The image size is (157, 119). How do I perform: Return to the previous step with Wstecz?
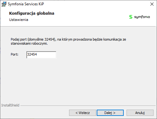(83, 113)
